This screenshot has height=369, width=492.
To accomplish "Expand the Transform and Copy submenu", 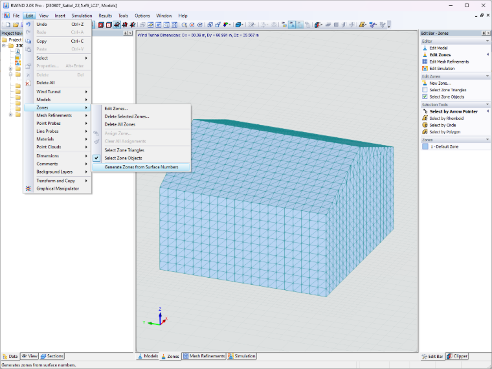I will 58,181.
